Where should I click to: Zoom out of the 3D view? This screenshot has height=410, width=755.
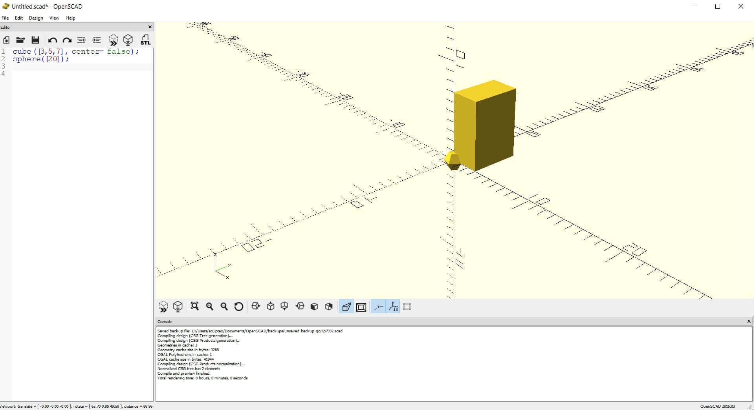point(224,307)
